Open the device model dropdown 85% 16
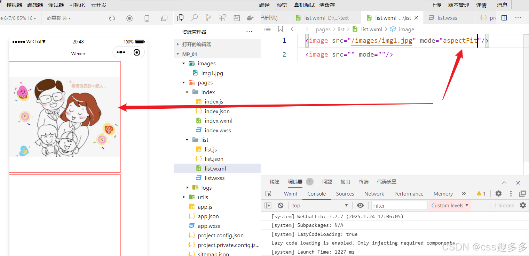 [18, 18]
